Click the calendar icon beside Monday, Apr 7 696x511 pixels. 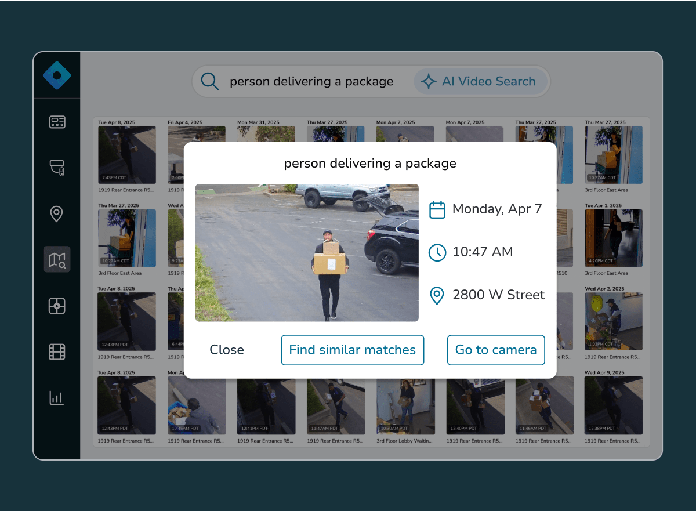click(437, 209)
